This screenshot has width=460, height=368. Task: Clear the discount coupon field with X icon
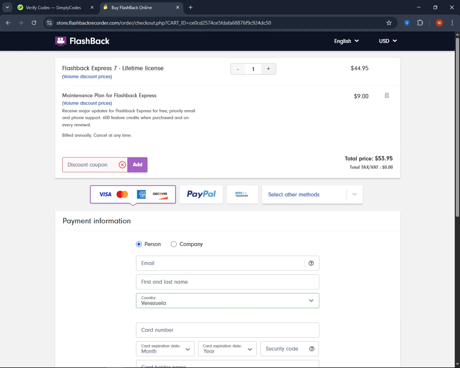pyautogui.click(x=122, y=165)
